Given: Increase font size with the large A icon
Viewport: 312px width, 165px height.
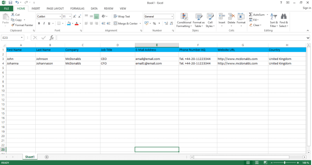Looking at the screenshot, I should coord(74,16).
